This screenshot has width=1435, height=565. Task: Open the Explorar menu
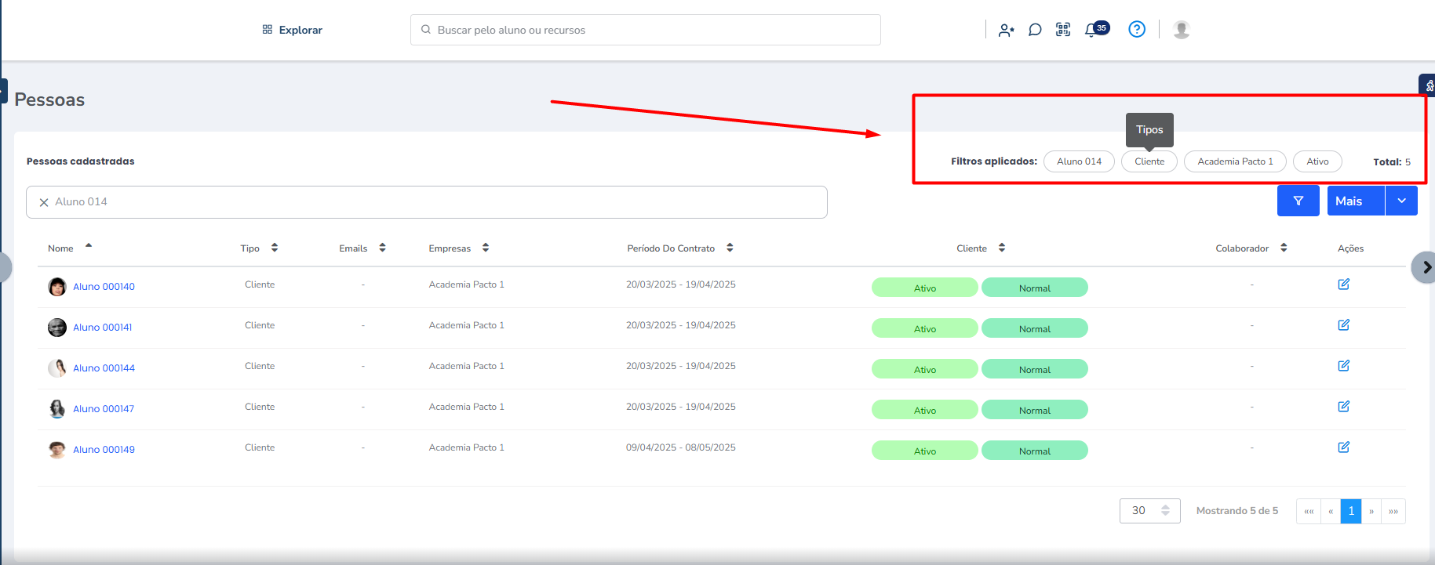[x=292, y=30]
